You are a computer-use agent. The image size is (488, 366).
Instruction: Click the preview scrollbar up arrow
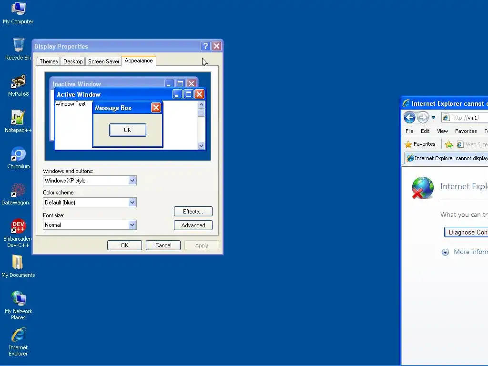pos(202,104)
